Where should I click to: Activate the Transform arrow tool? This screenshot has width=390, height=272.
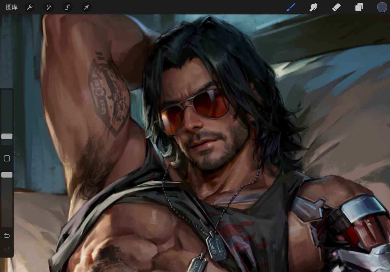pyautogui.click(x=86, y=7)
